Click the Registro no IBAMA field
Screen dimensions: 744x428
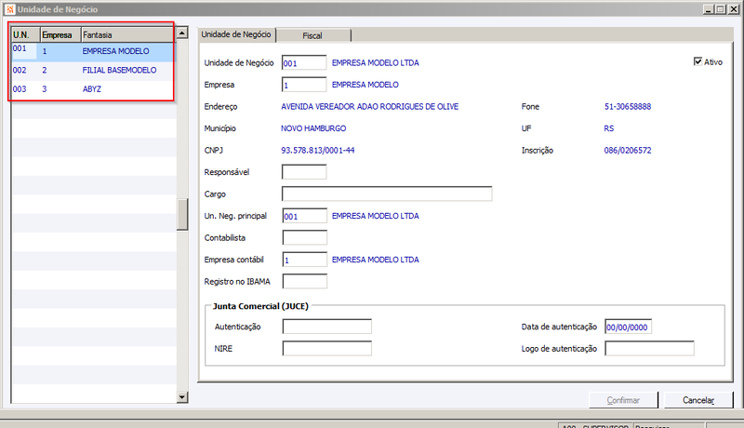[305, 281]
